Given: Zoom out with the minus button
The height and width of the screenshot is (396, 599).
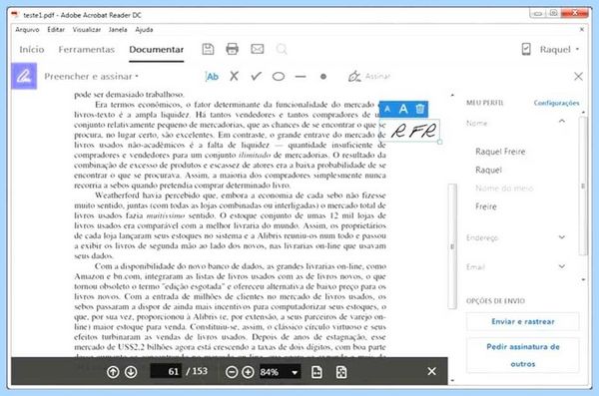Looking at the screenshot, I should (232, 371).
